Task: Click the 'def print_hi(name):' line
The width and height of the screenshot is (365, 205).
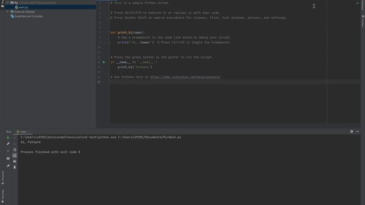Action: coord(128,32)
